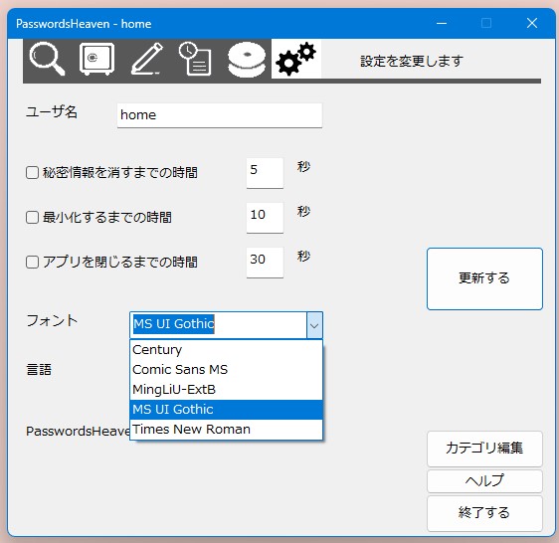Viewport: 559px width, 543px height.
Task: Choose Times New Roman font entry
Action: pyautogui.click(x=227, y=430)
